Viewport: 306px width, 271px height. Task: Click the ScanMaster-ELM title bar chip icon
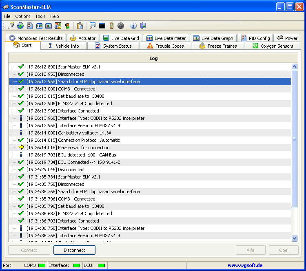(6, 7)
